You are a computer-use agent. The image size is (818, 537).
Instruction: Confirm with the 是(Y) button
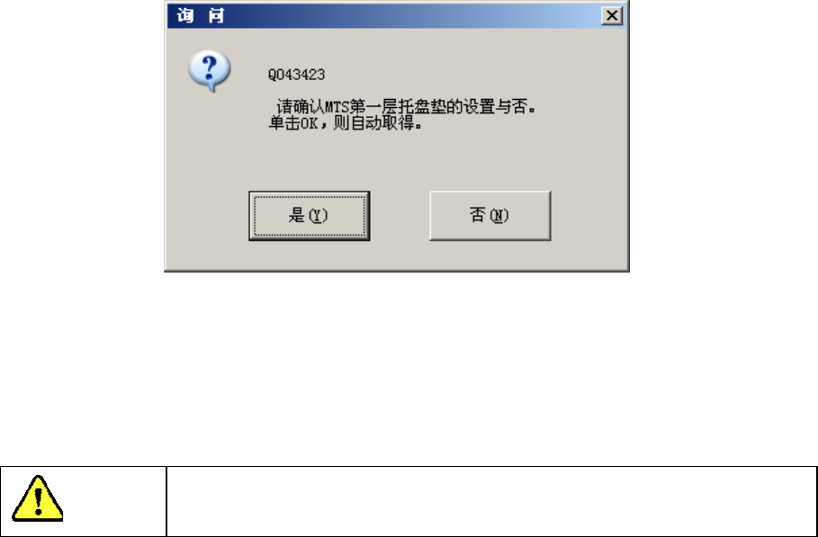pyautogui.click(x=310, y=216)
